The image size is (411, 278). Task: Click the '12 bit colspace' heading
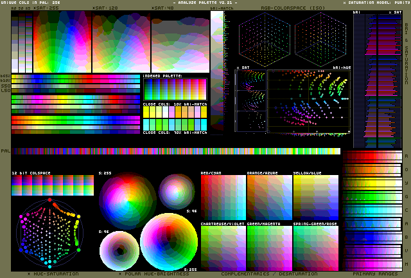coord(31,173)
